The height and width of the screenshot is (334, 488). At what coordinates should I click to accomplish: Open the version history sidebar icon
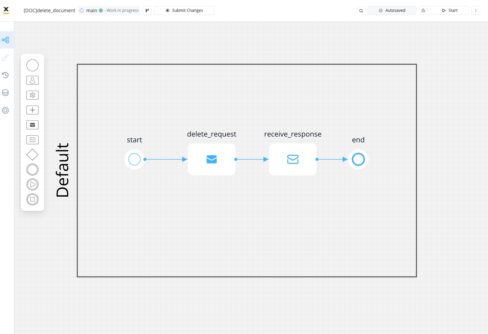click(5, 75)
